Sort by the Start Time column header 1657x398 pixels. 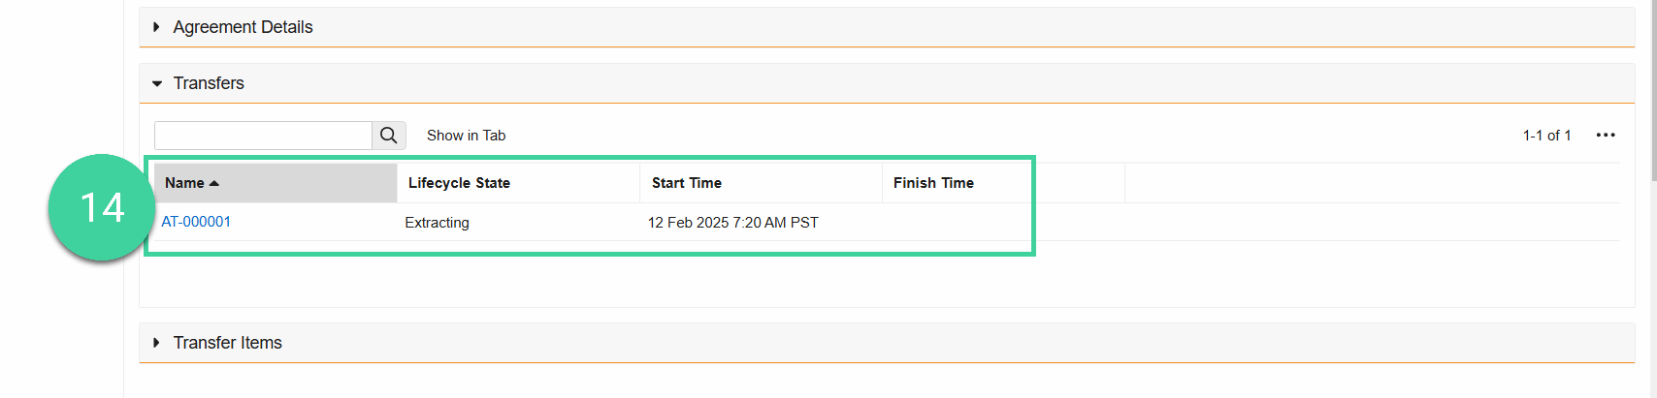[x=687, y=183]
